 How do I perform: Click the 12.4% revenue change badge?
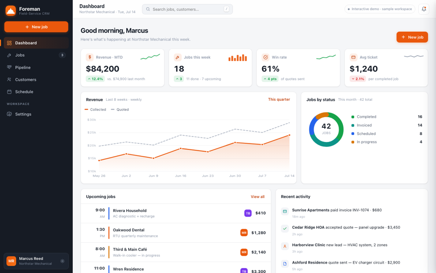click(95, 79)
